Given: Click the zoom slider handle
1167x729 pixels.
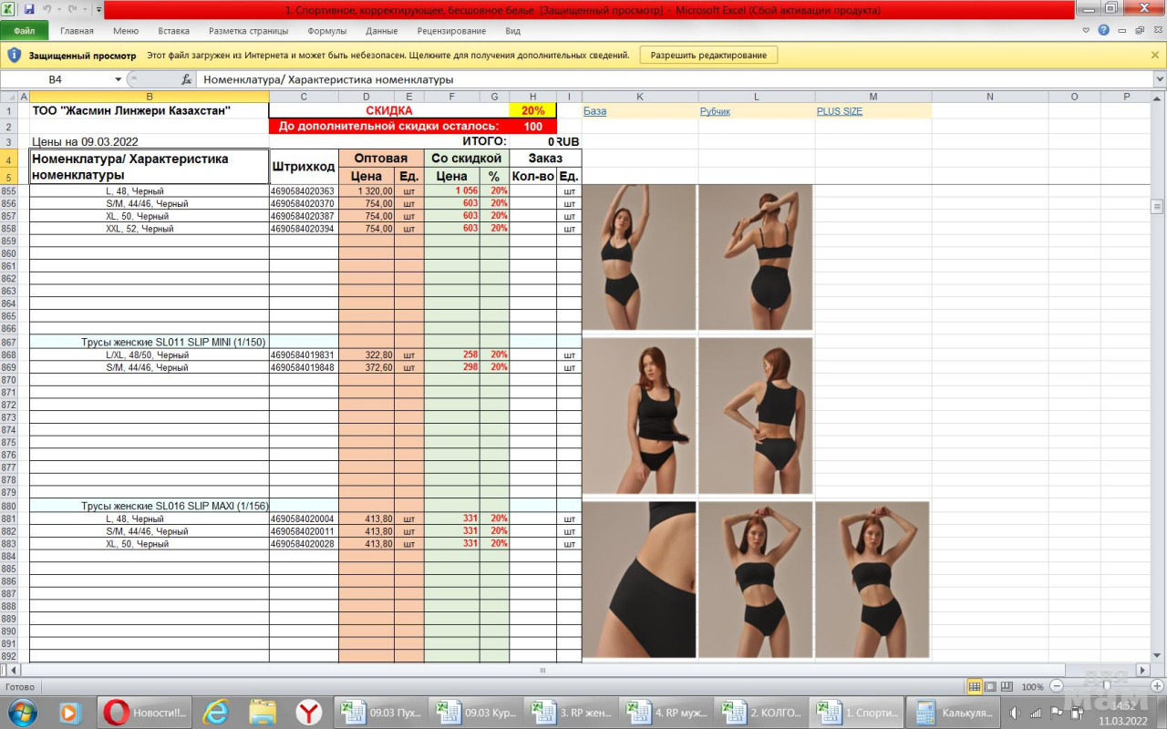Looking at the screenshot, I should tap(1106, 686).
